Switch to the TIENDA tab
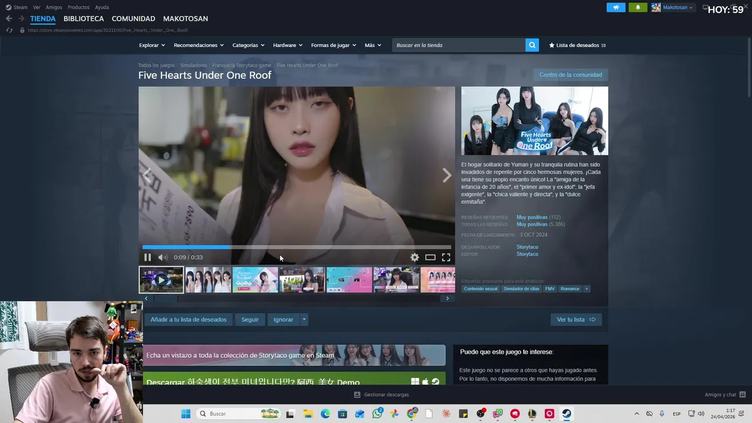This screenshot has height=423, width=752. pyautogui.click(x=43, y=19)
